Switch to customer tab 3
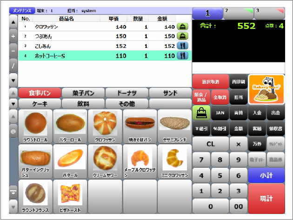 pos(269,13)
